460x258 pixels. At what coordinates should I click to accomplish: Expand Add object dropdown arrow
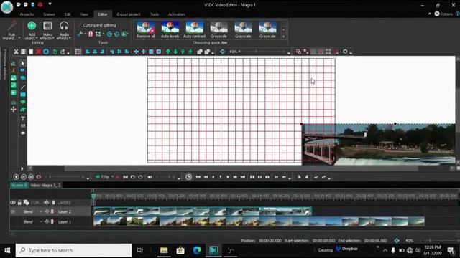tap(37, 38)
